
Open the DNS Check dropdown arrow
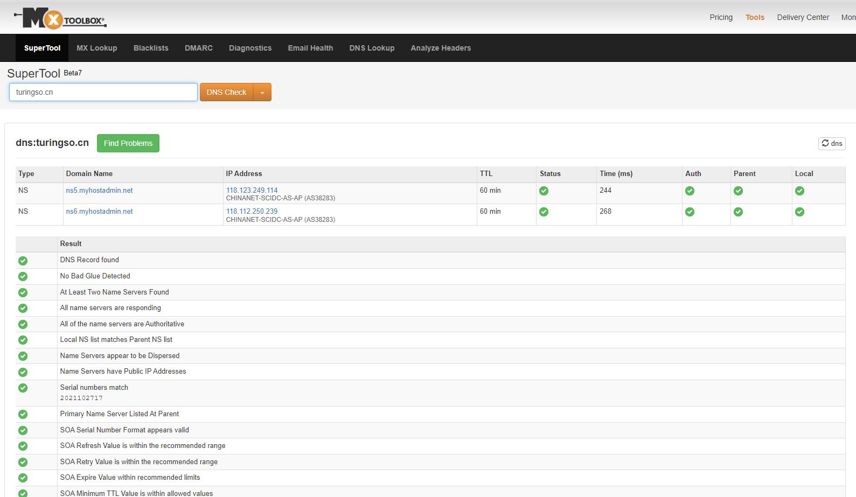pos(262,92)
